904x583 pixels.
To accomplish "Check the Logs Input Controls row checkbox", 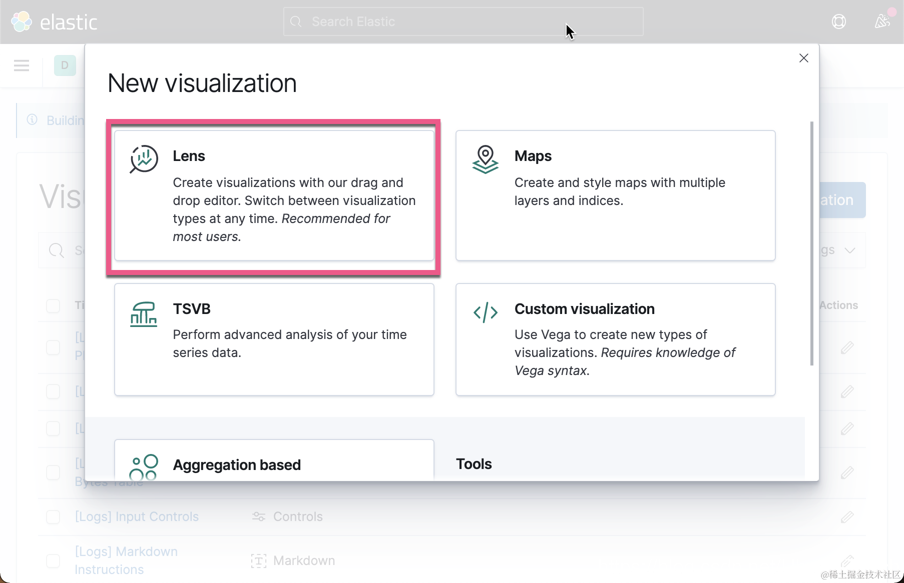I will click(53, 516).
